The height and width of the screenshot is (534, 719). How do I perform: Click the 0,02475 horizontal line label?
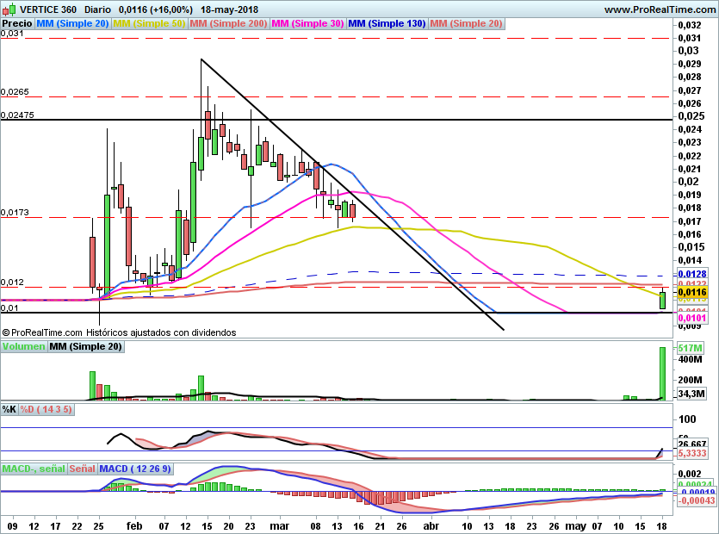(17, 115)
